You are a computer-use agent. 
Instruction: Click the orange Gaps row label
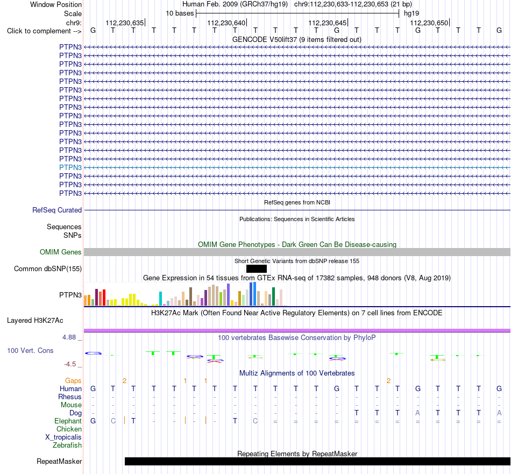73,381
